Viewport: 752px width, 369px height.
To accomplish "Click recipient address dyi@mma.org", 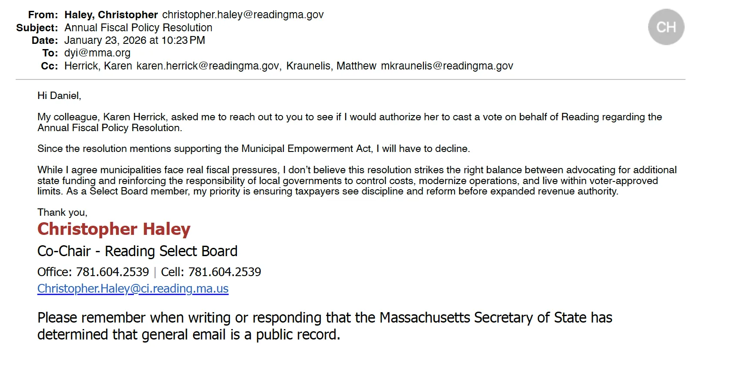I will [97, 53].
